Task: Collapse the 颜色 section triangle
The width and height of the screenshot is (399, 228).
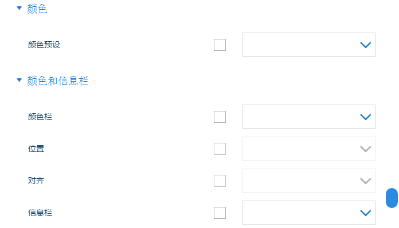Action: 19,8
